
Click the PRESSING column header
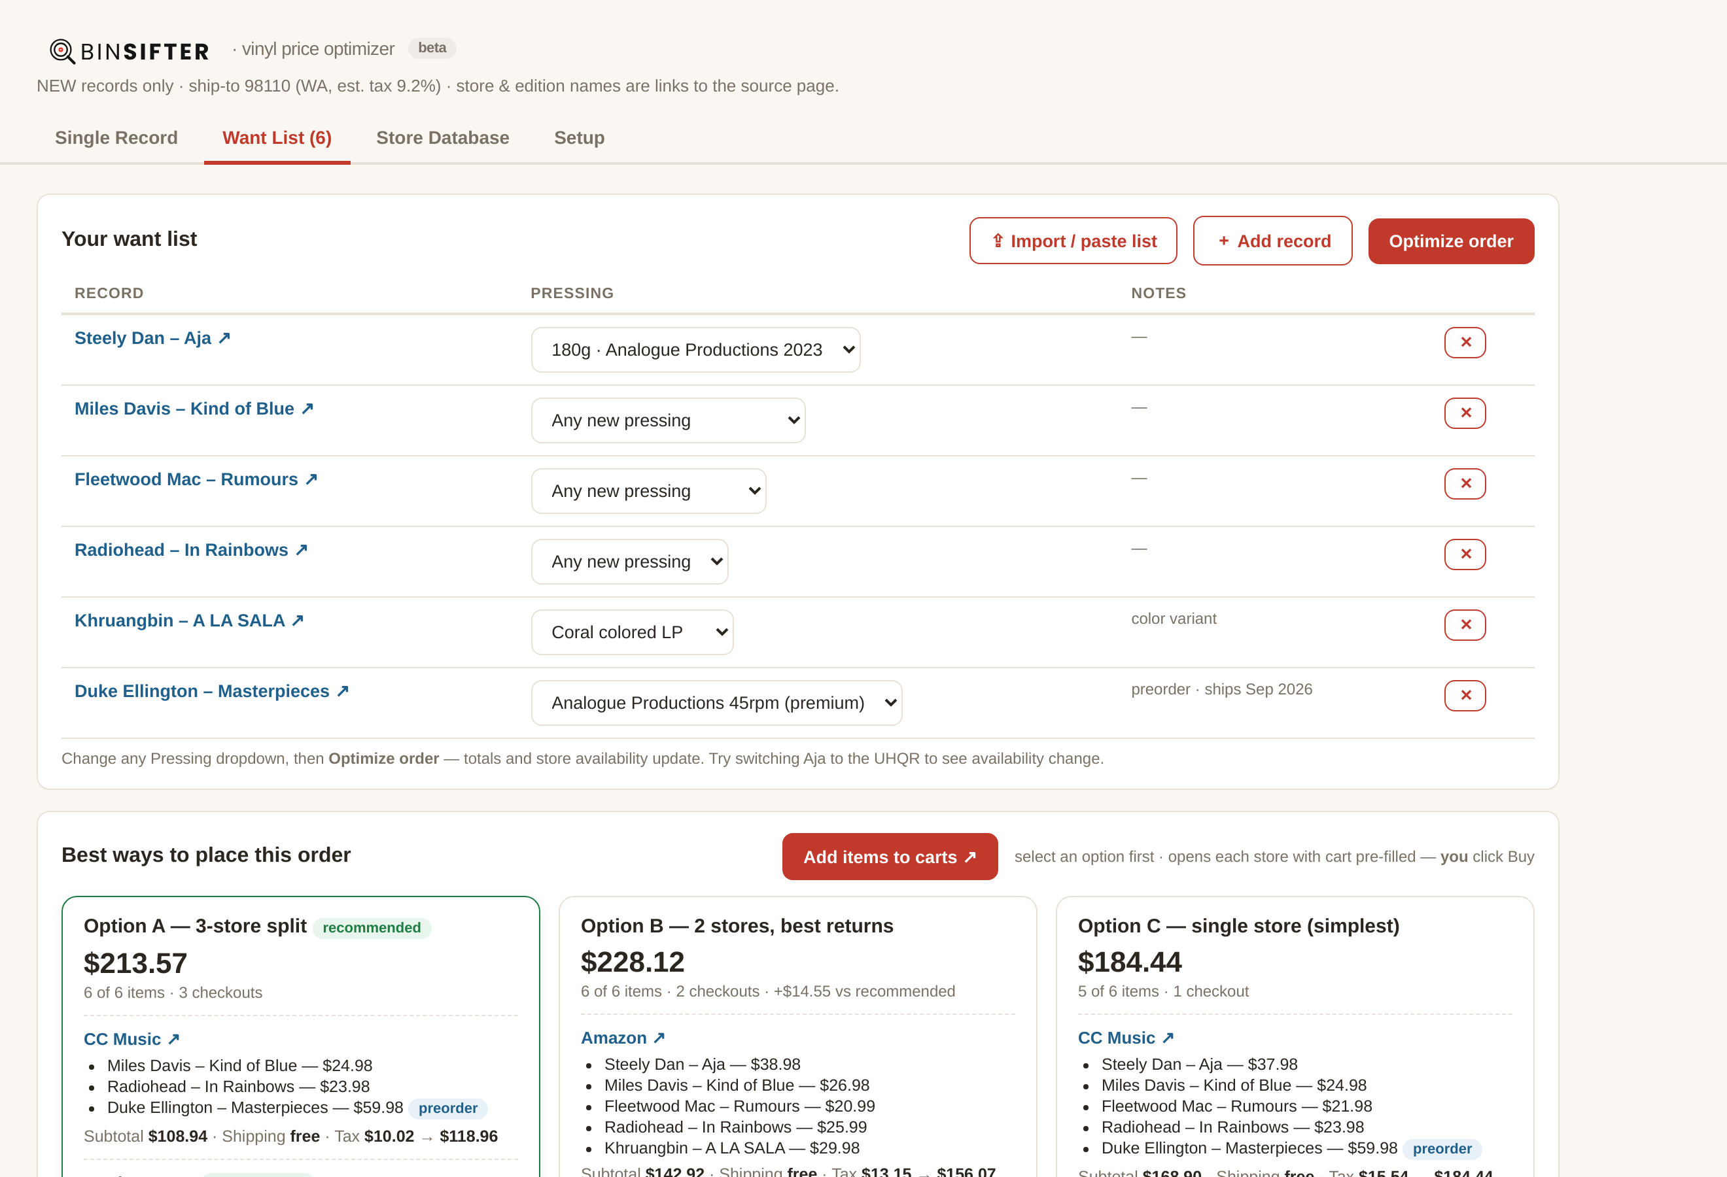[x=572, y=294]
